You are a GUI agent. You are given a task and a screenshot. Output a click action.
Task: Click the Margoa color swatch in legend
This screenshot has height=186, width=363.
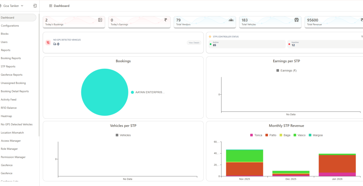310,135
